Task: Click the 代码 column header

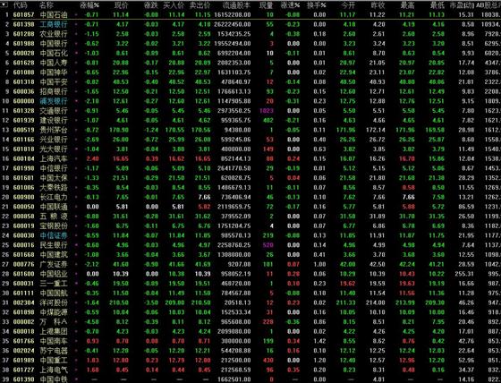Action: [x=20, y=5]
